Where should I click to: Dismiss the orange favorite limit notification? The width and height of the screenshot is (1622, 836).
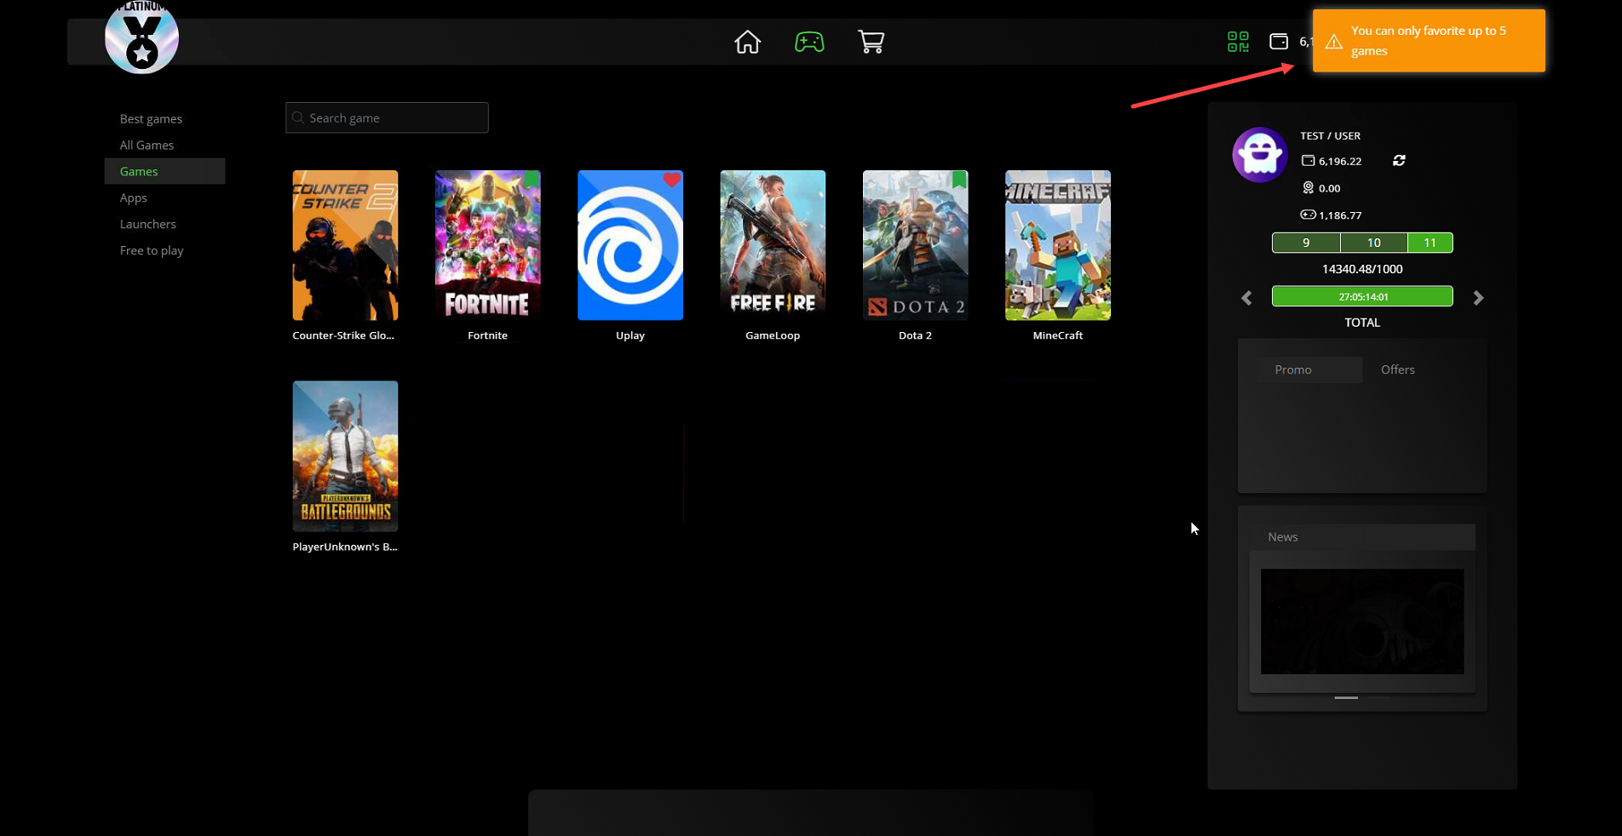(x=1429, y=41)
